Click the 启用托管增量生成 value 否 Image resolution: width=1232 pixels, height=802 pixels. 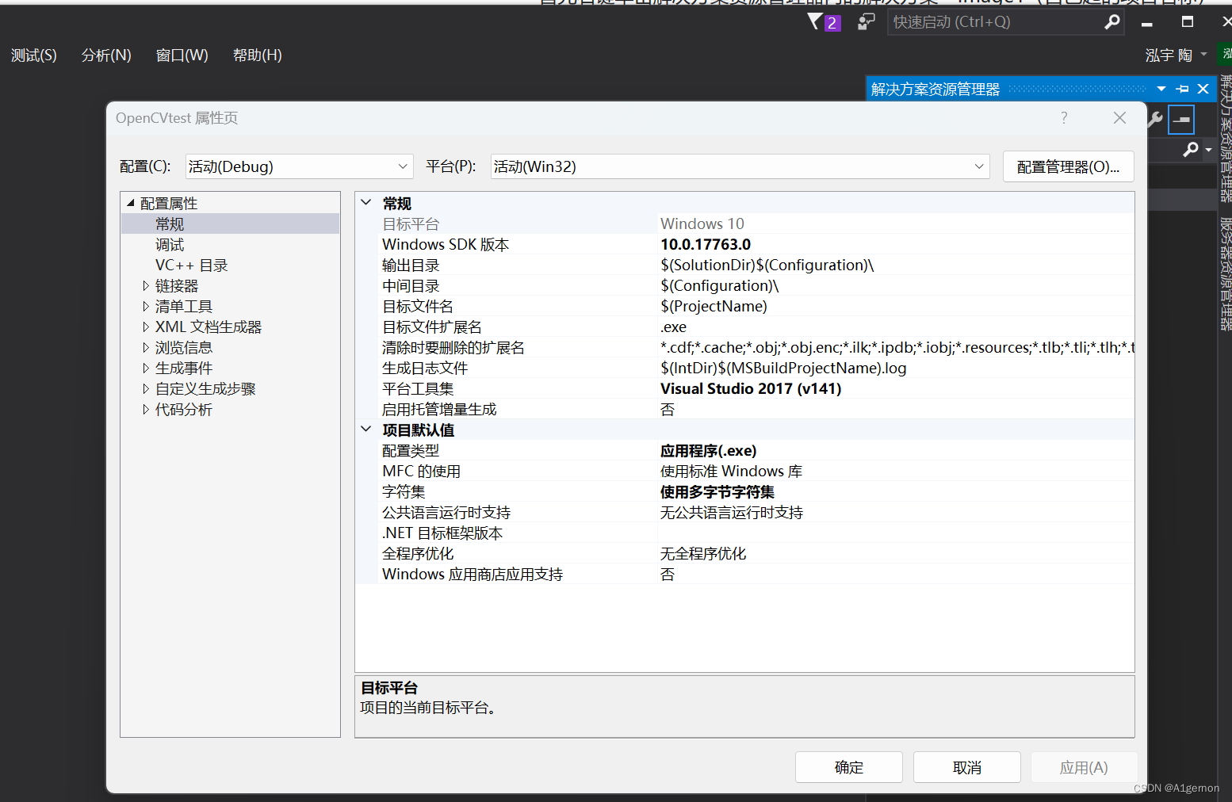(x=896, y=409)
